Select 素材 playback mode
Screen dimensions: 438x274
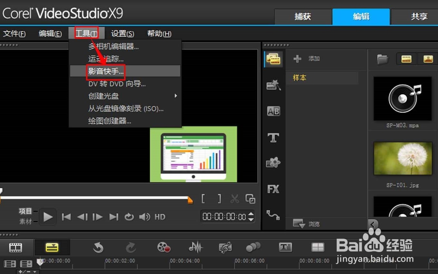point(25,221)
